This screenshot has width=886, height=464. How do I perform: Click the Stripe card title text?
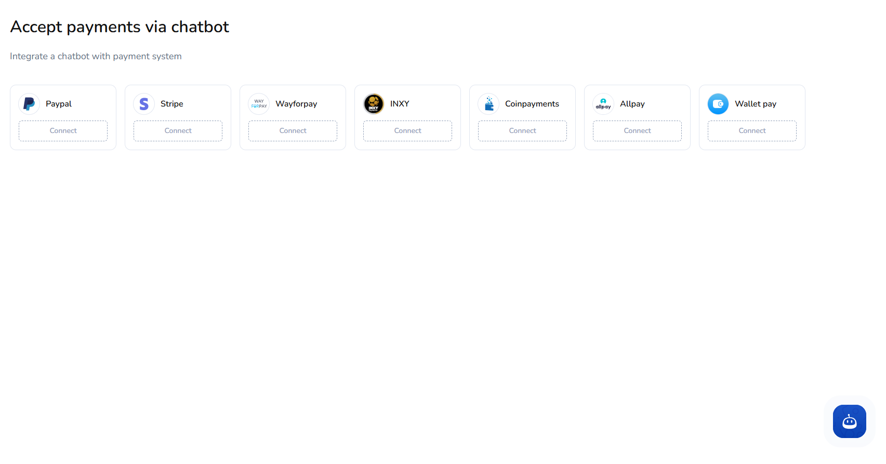(x=172, y=104)
